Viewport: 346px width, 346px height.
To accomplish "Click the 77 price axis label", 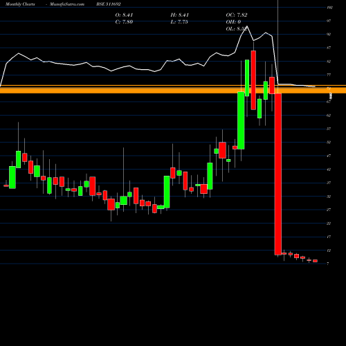I will click(329, 75).
